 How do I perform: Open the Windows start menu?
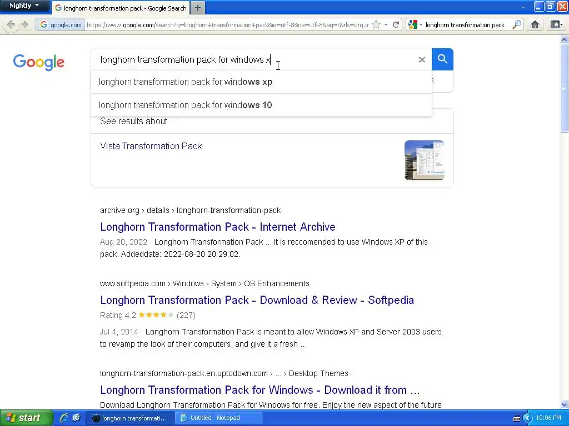pyautogui.click(x=26, y=418)
